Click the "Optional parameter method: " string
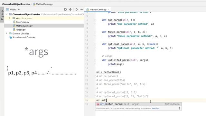206x116 pixels. (x=137, y=48)
